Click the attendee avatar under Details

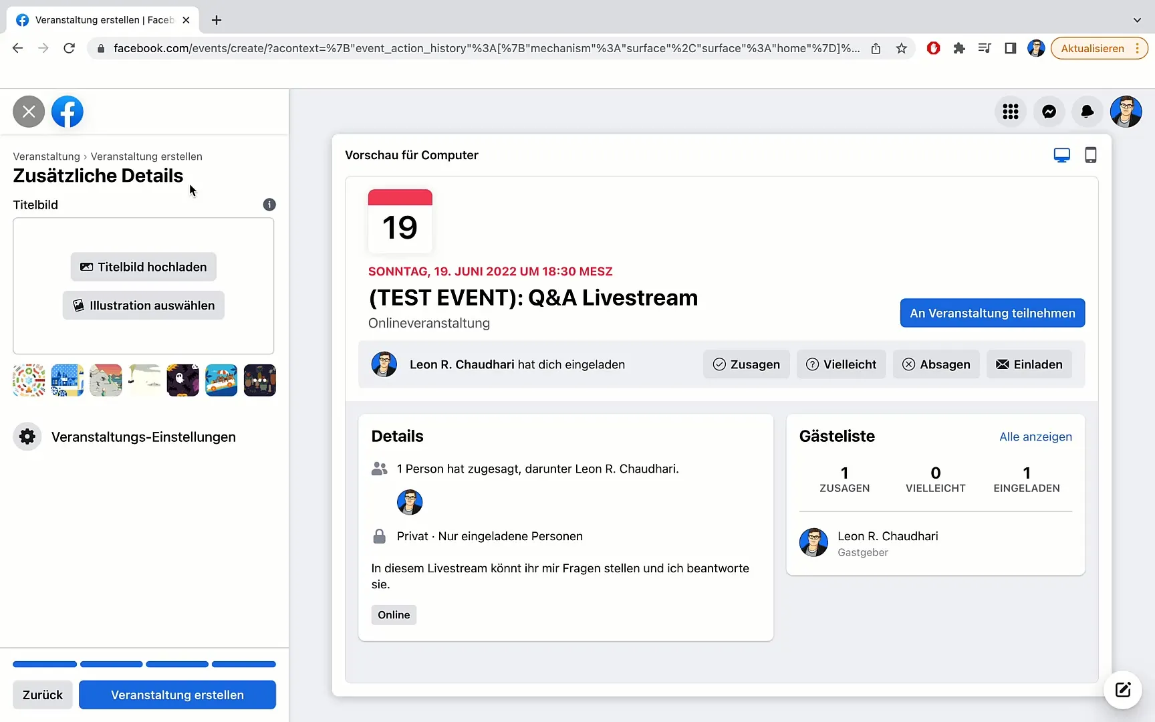(x=410, y=502)
